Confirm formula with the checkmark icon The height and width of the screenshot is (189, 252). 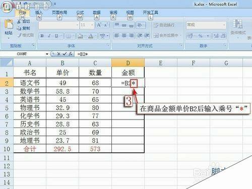pos(65,54)
